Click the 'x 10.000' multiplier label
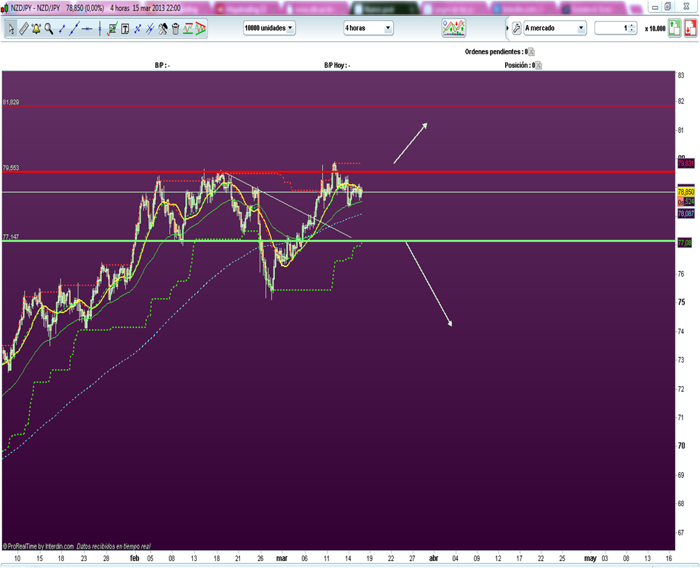Image resolution: width=700 pixels, height=568 pixels. tap(655, 29)
